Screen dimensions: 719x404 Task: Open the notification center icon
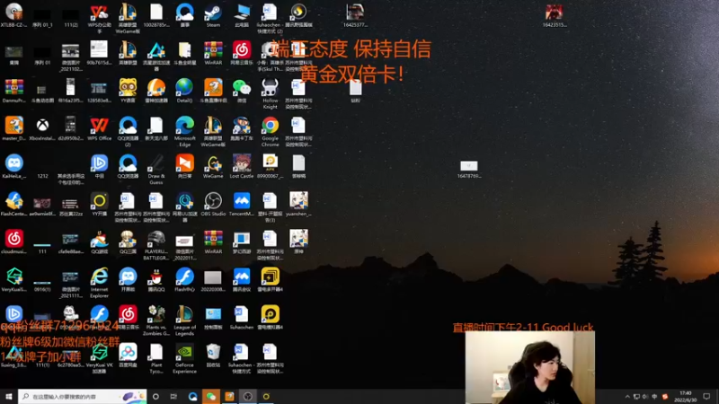click(706, 396)
